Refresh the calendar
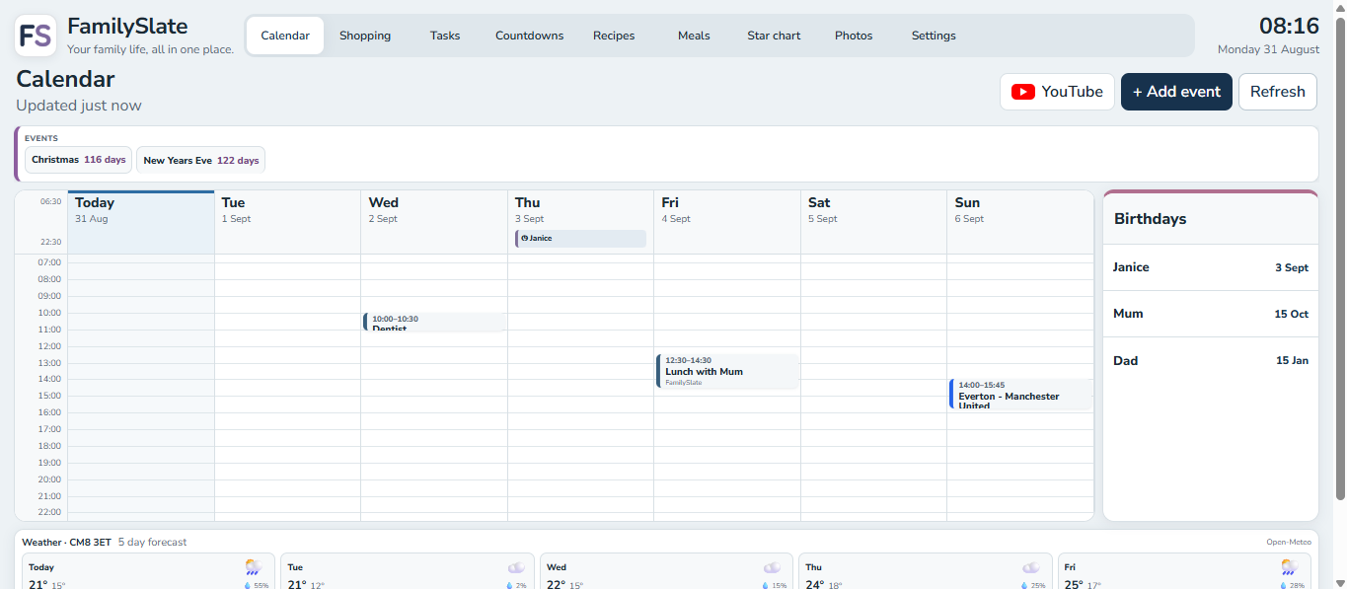The width and height of the screenshot is (1347, 589). [x=1278, y=92]
